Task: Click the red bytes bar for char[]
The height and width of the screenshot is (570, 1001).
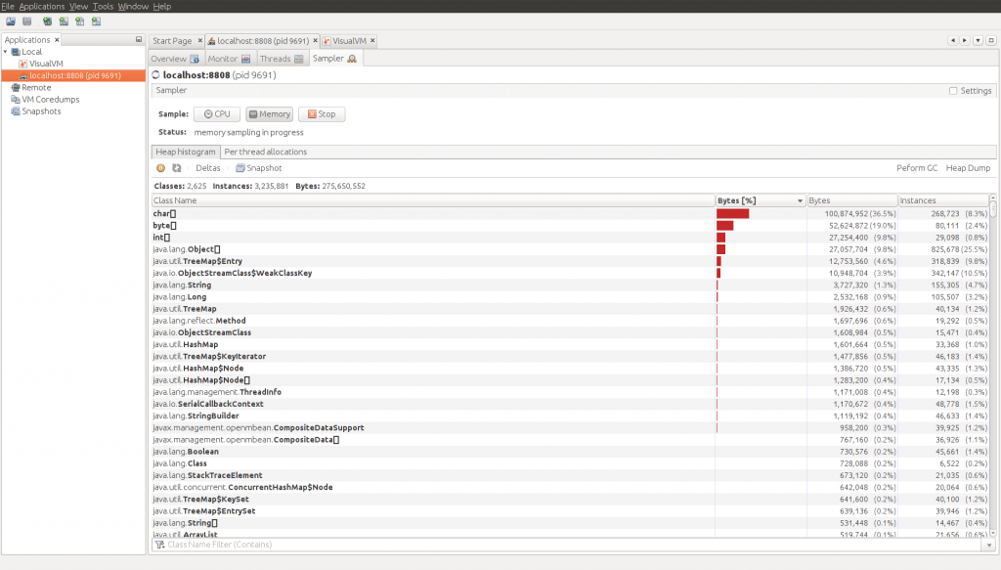Action: (x=733, y=214)
